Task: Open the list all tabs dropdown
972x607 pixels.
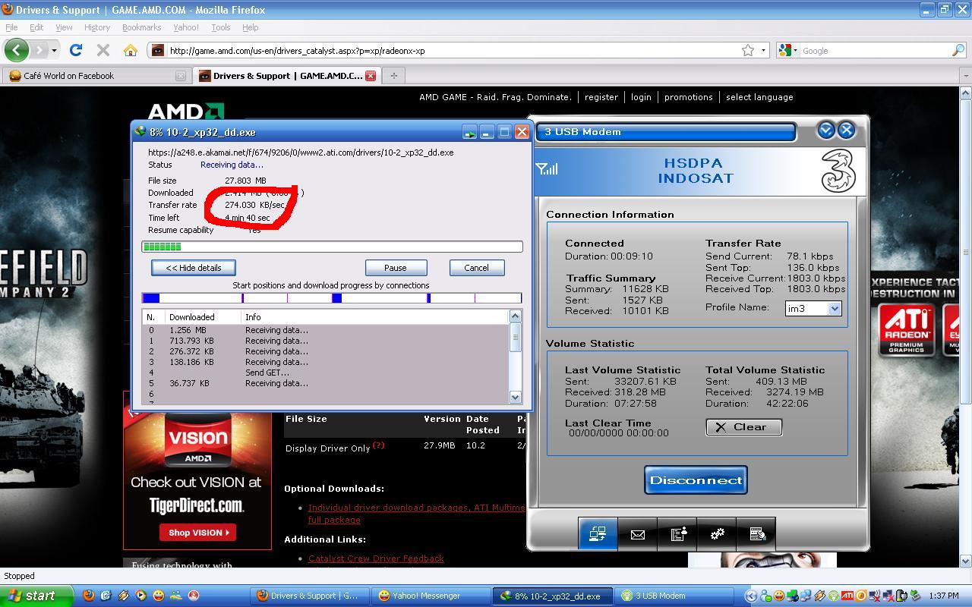Action: [965, 76]
